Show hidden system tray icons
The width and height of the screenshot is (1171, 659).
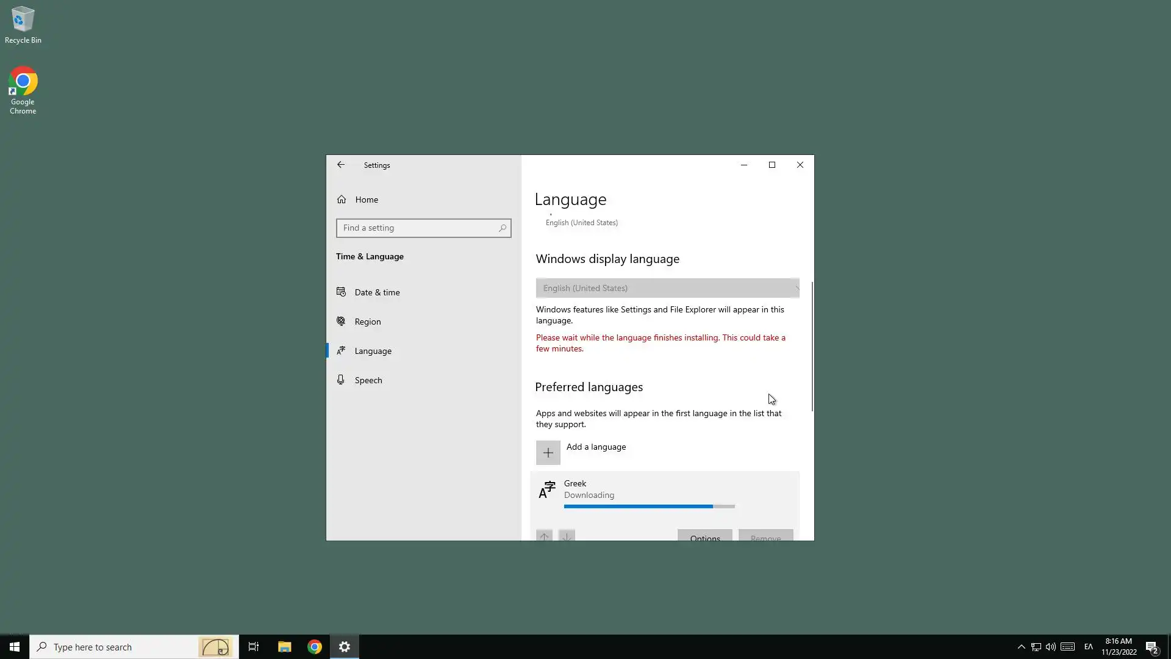coord(1021,647)
